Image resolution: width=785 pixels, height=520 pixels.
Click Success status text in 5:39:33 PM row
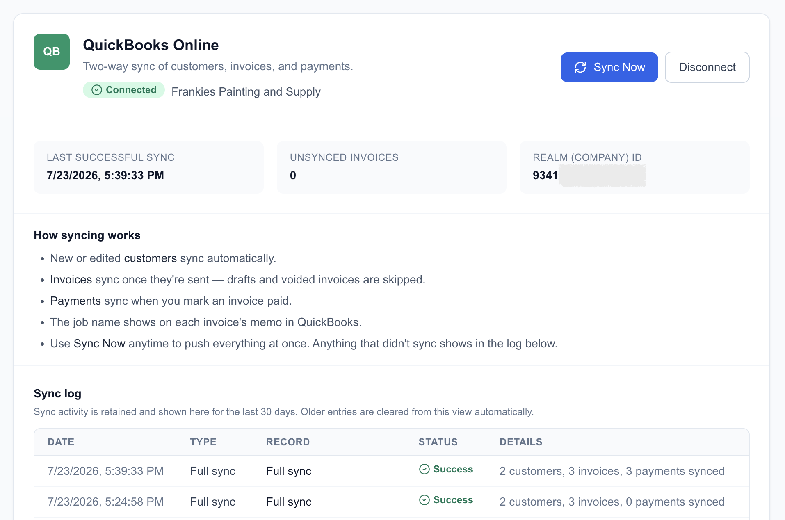453,469
